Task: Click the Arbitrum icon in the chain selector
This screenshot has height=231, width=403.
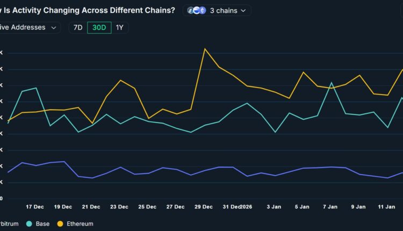Action: 191,10
